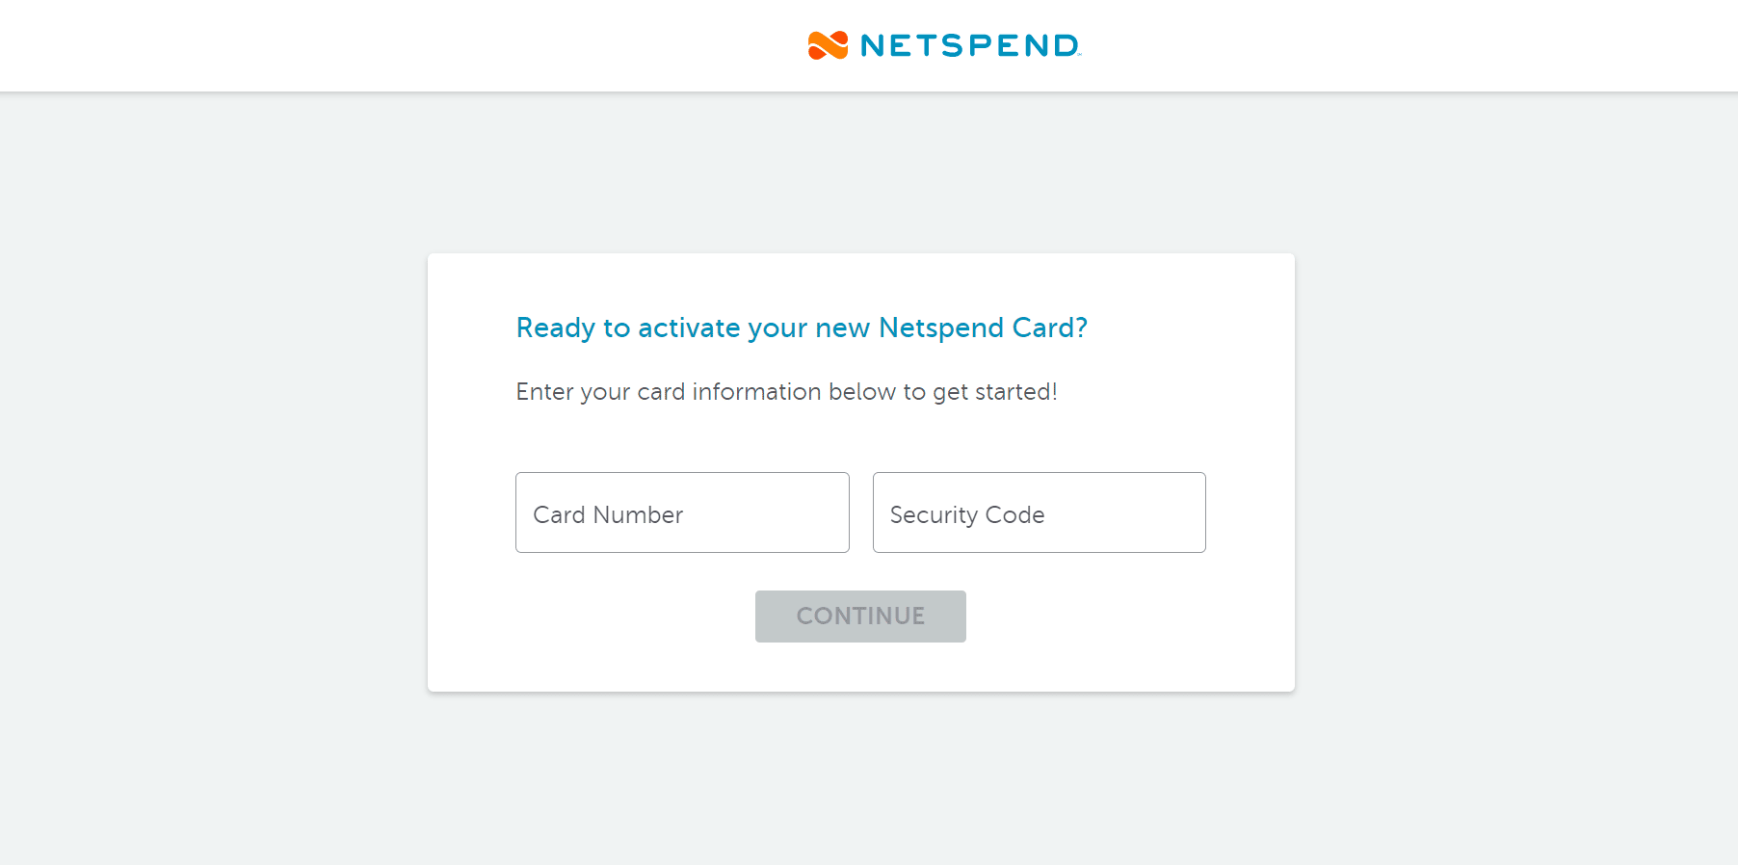1738x866 pixels.
Task: Activate the card by clicking CONTINUE
Action: click(860, 616)
